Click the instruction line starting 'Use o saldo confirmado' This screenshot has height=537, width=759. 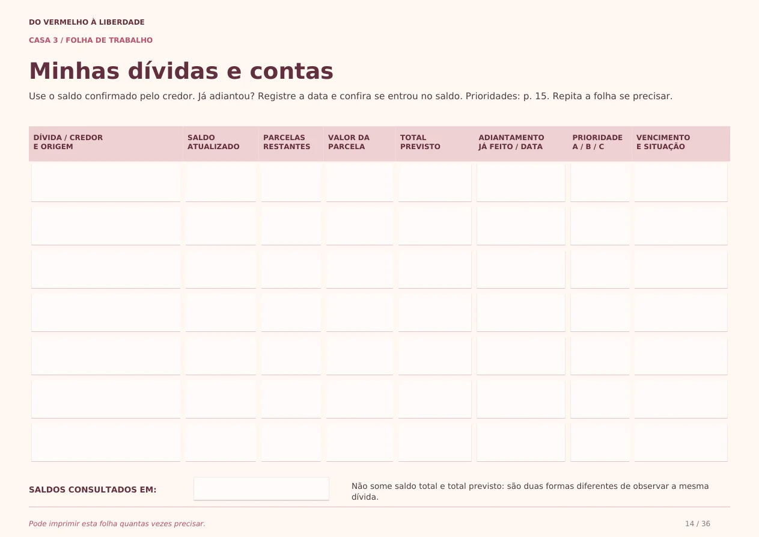tap(350, 96)
